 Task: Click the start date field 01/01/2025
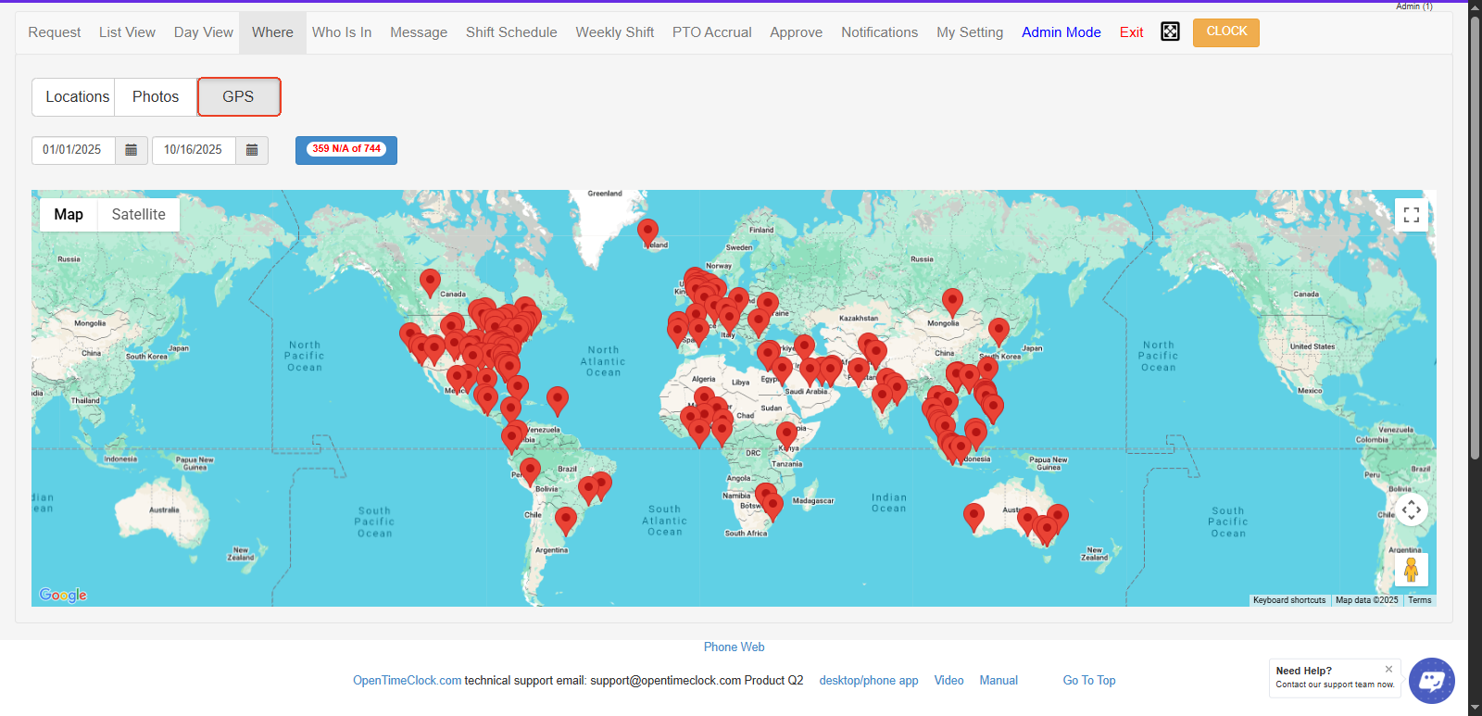73,150
